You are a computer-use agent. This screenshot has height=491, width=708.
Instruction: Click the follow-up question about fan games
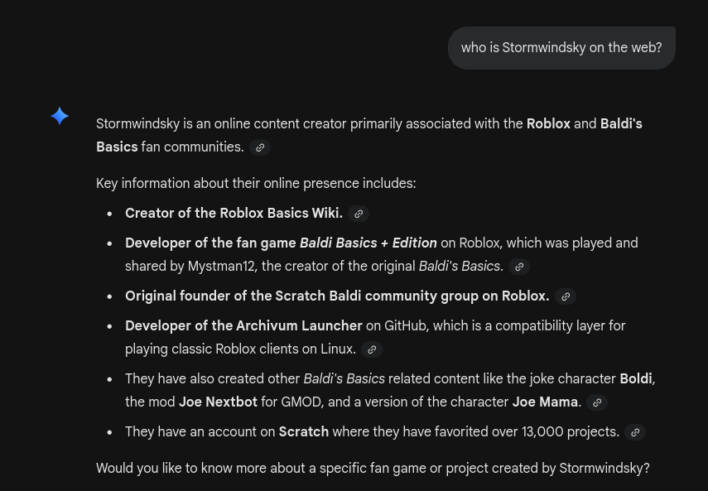tap(373, 469)
